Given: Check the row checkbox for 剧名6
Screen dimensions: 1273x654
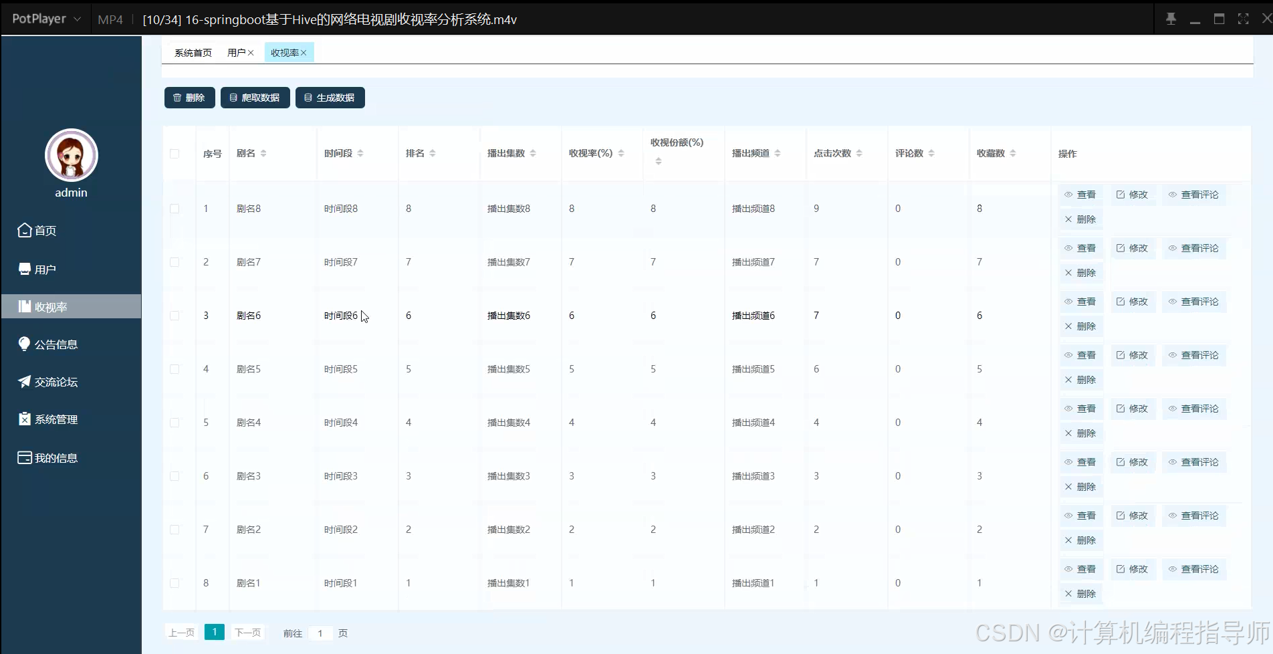Looking at the screenshot, I should click(175, 316).
